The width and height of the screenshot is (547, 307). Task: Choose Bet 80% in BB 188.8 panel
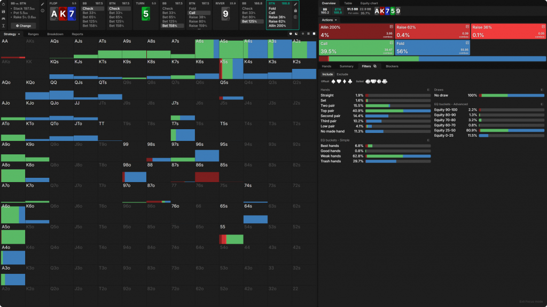(x=249, y=17)
